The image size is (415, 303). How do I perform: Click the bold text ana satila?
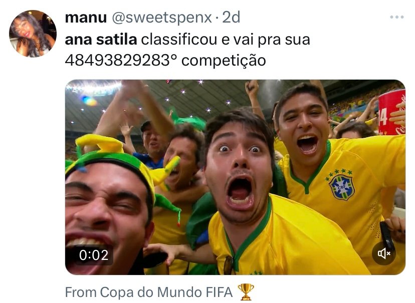101,40
